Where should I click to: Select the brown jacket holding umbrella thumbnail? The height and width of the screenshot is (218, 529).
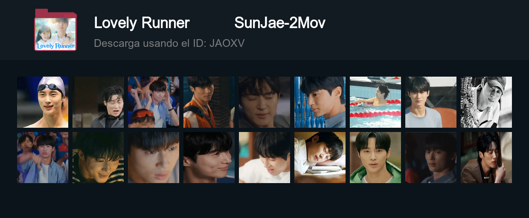click(x=486, y=158)
